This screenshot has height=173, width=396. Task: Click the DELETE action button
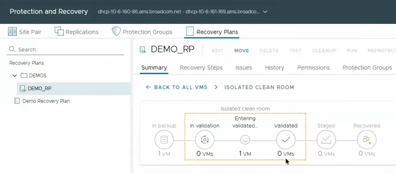tap(269, 51)
